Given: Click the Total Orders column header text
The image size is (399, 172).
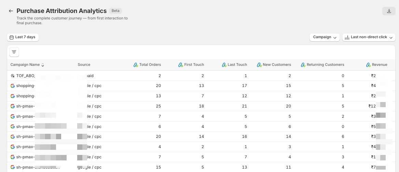Looking at the screenshot, I should (x=150, y=65).
